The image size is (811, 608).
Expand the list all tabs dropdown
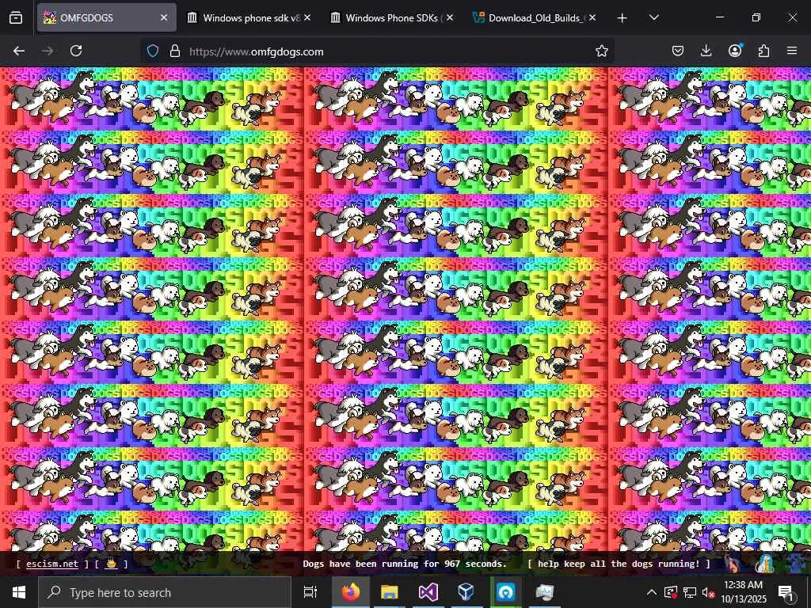tap(653, 18)
